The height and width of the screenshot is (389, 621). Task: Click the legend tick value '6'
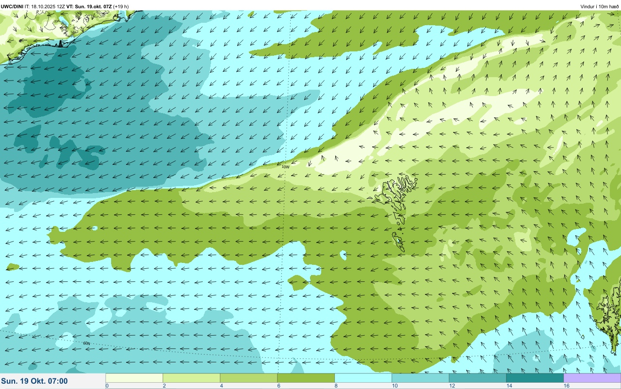pyautogui.click(x=278, y=386)
